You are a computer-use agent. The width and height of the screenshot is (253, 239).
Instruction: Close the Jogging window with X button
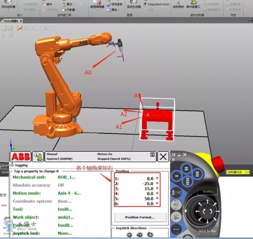[163, 157]
